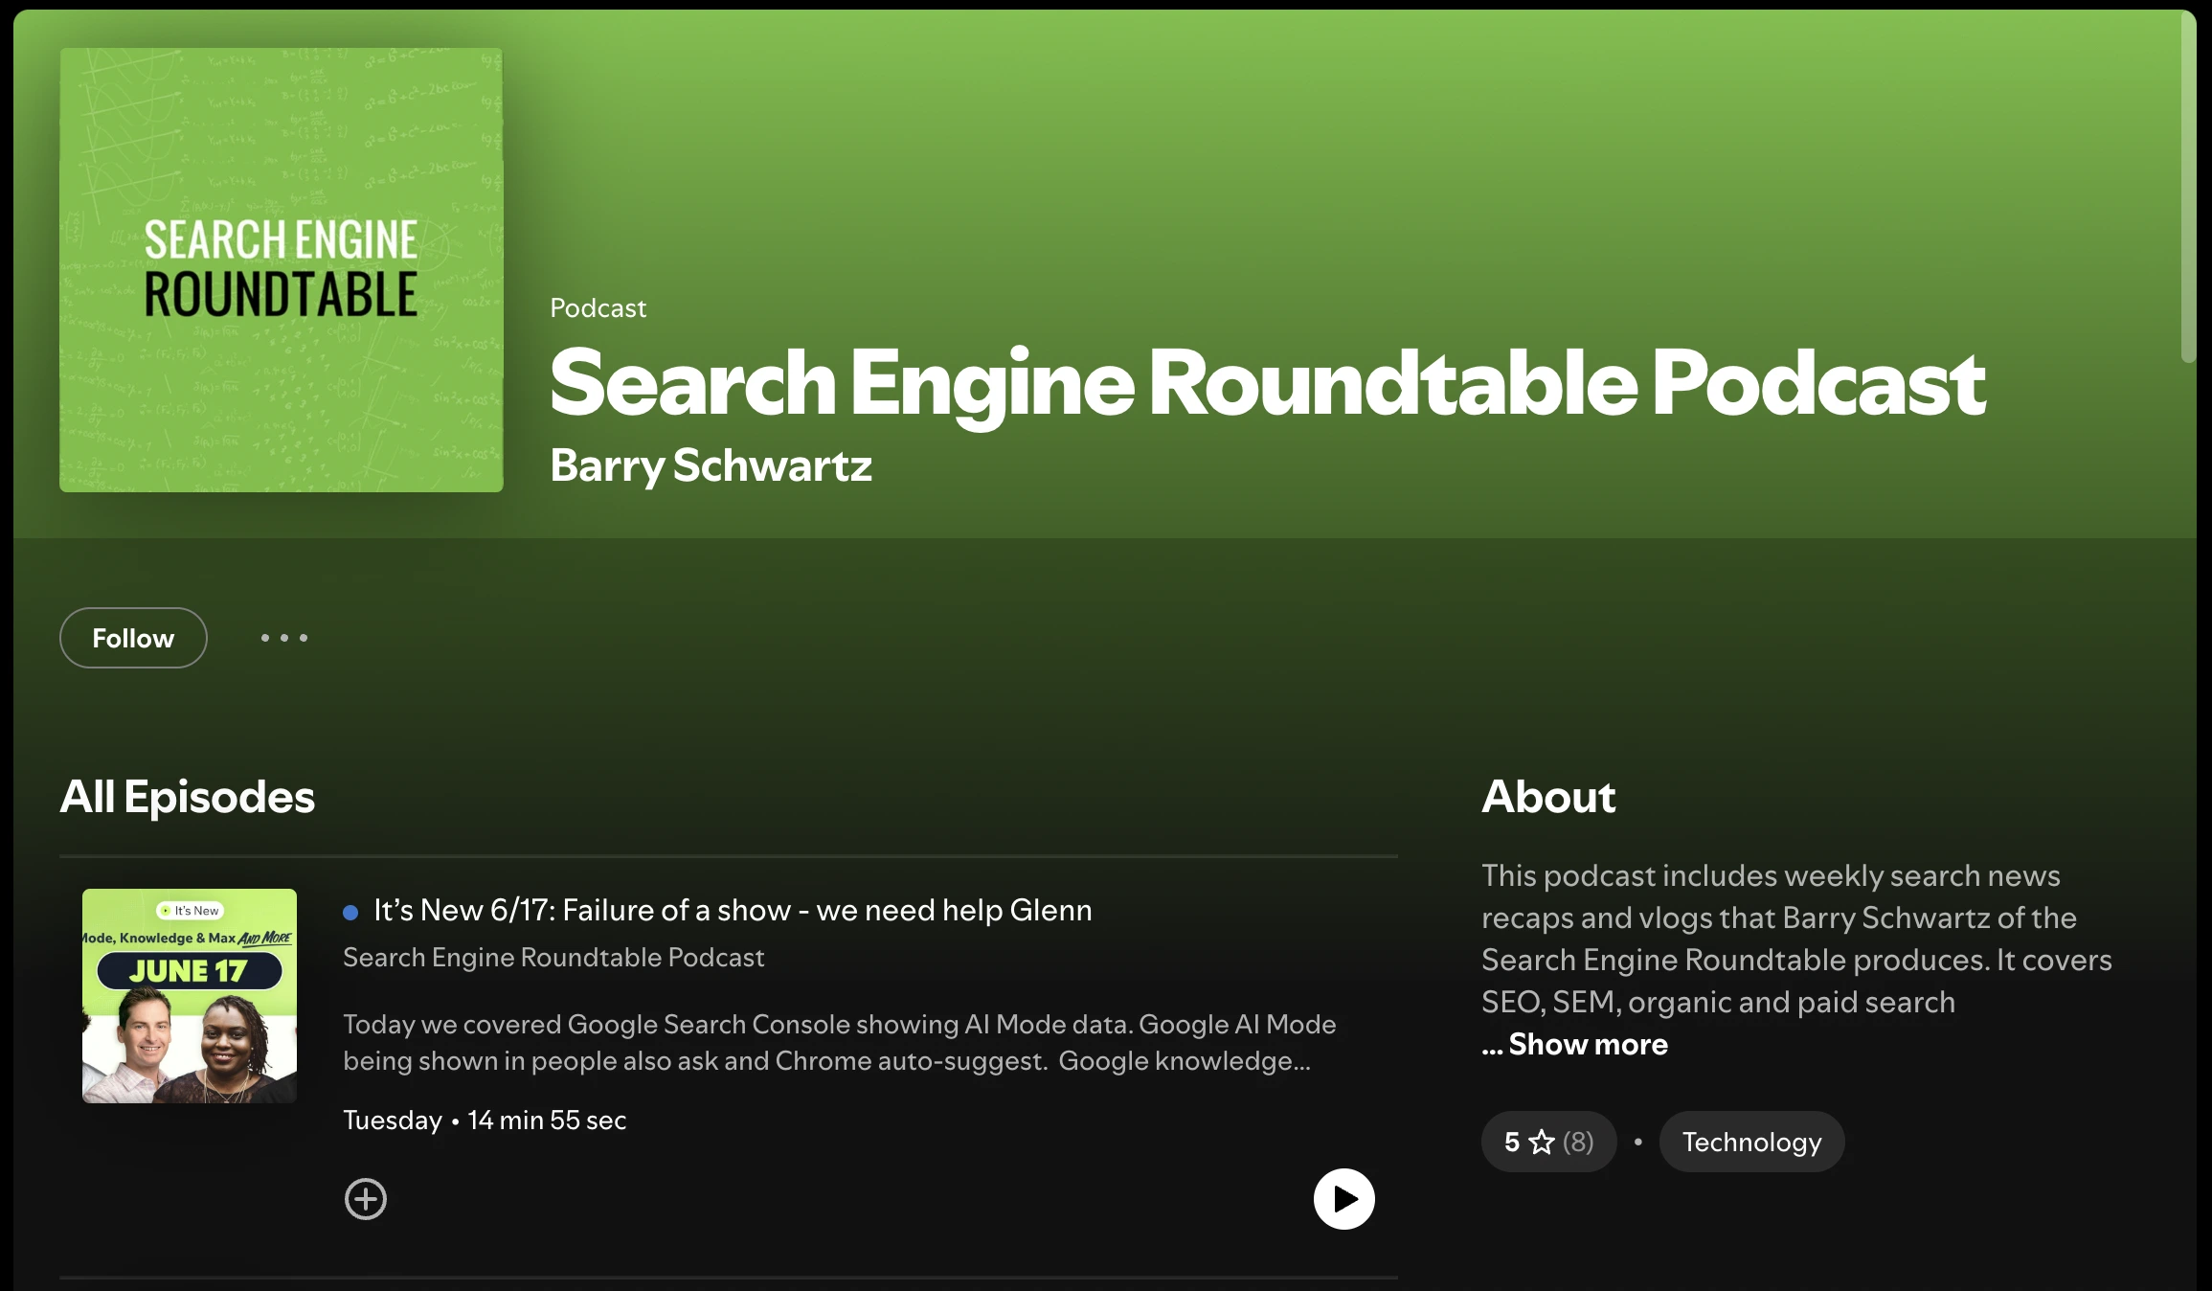Click the star icon in the rating pill
This screenshot has width=2212, height=1291.
1542,1142
